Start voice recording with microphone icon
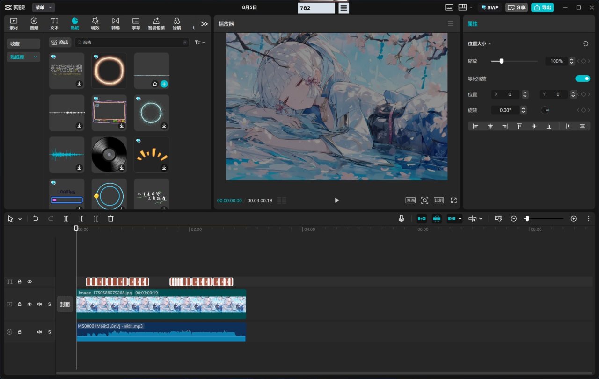The width and height of the screenshot is (599, 379). click(402, 218)
